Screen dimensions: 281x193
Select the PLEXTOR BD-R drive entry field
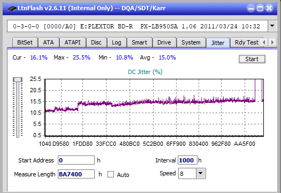pos(138,26)
